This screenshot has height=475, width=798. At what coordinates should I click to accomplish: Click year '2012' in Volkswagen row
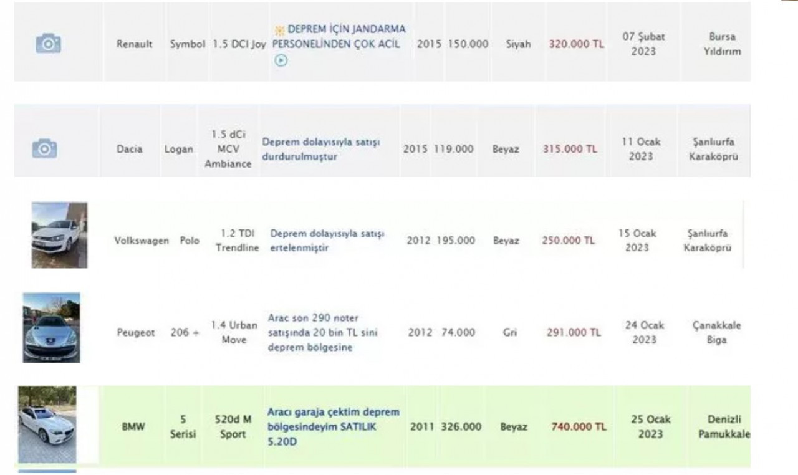click(418, 241)
